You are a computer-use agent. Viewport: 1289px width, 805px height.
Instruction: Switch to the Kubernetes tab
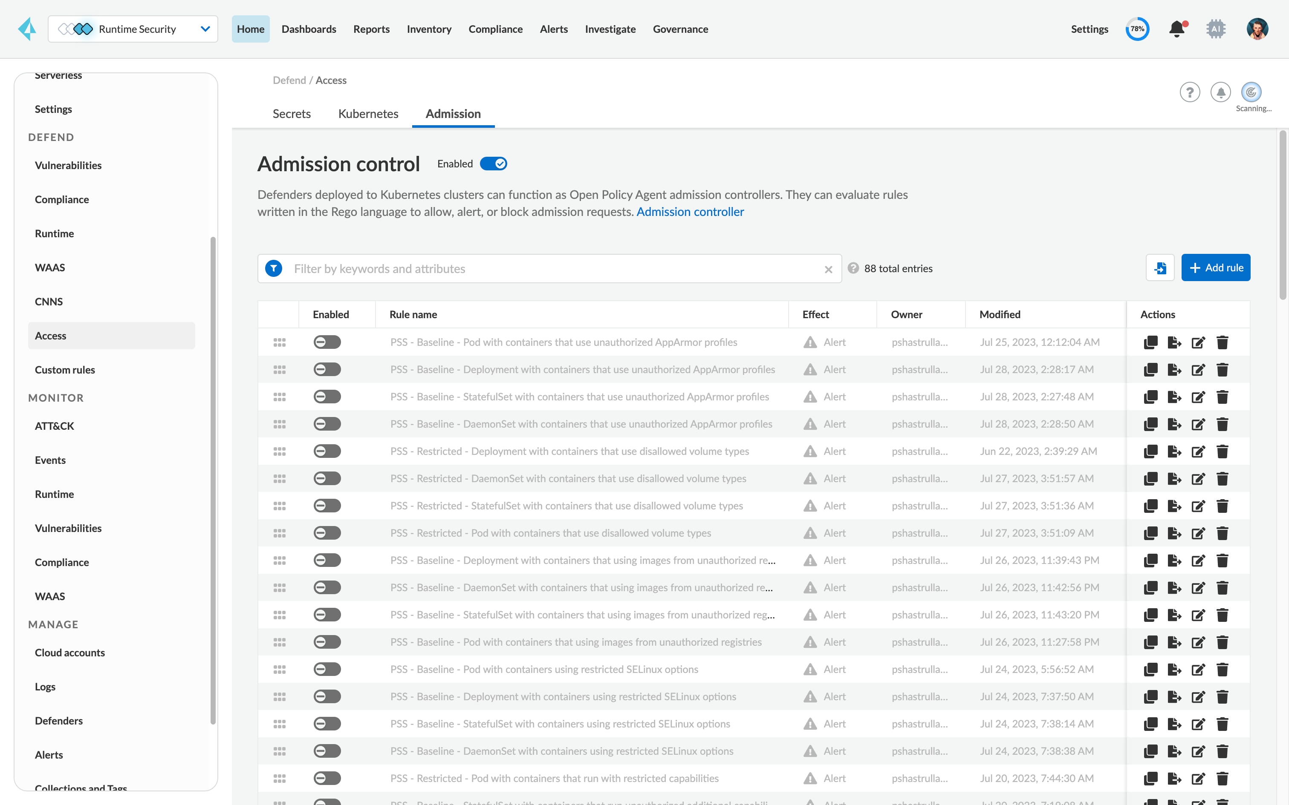click(x=368, y=113)
